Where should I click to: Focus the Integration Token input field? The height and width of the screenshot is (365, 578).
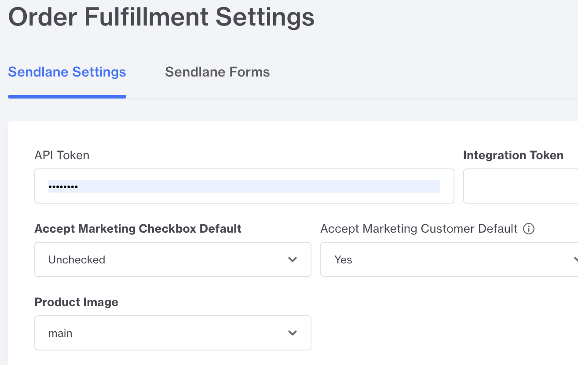[x=521, y=186]
